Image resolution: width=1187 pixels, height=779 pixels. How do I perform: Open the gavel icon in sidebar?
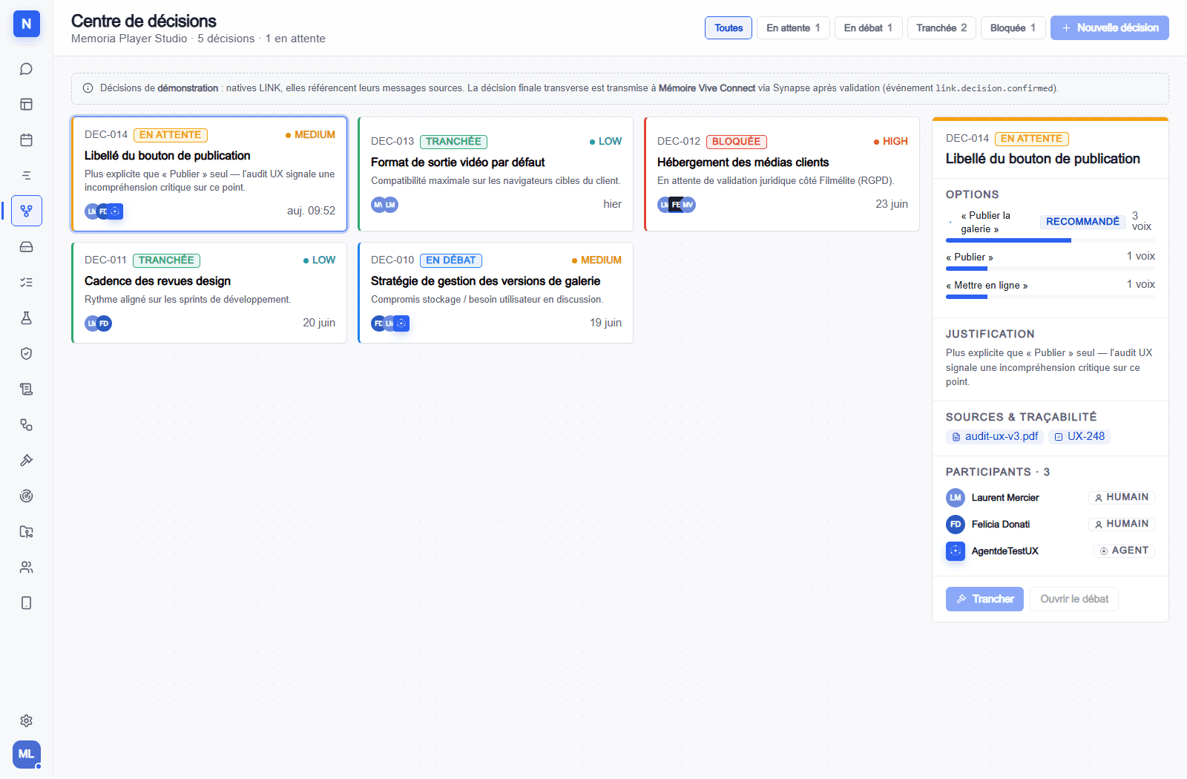[x=26, y=461]
